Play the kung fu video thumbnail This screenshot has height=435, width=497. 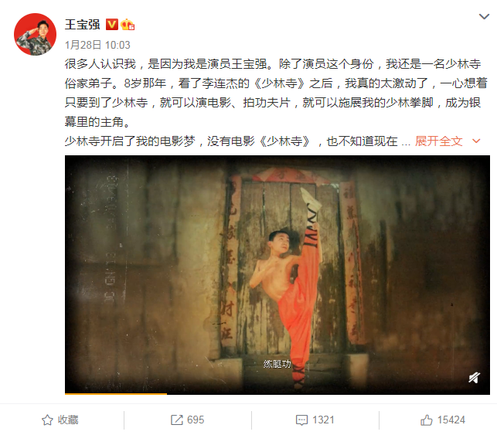tap(277, 275)
